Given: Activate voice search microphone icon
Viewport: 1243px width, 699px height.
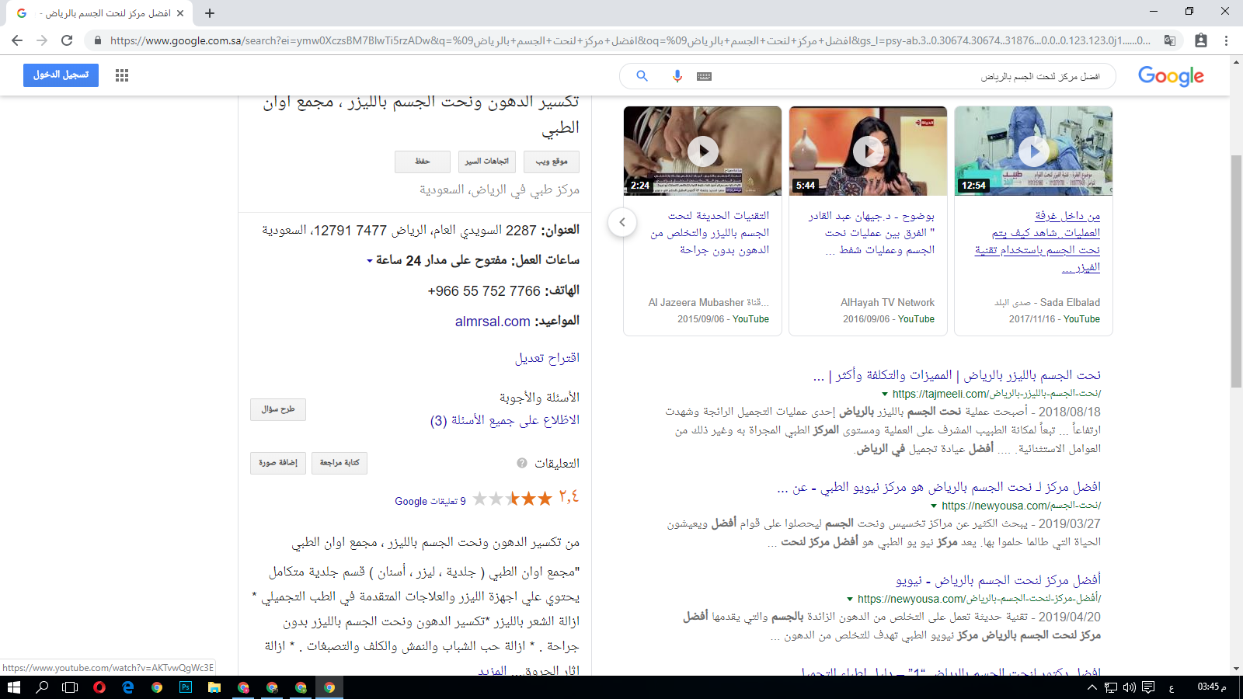Looking at the screenshot, I should coord(677,76).
